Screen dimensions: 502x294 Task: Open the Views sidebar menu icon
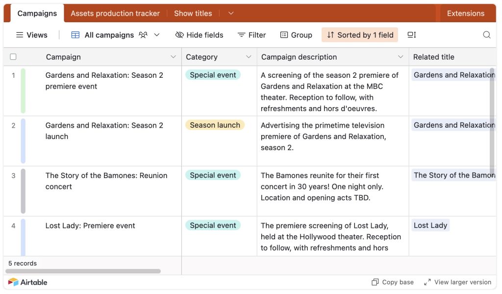coord(20,35)
